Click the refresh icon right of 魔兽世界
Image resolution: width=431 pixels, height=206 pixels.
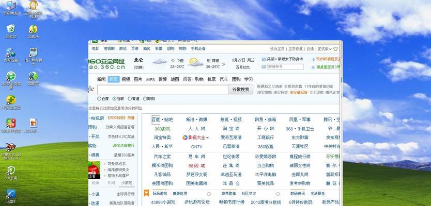pos(209,194)
